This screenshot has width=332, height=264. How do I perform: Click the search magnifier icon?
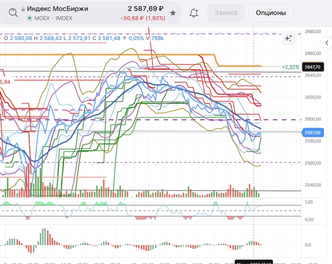(x=14, y=13)
